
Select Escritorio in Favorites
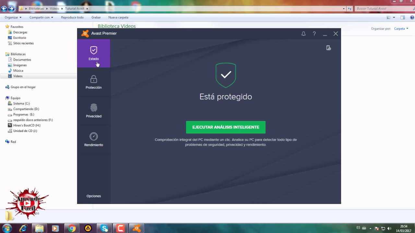click(19, 38)
